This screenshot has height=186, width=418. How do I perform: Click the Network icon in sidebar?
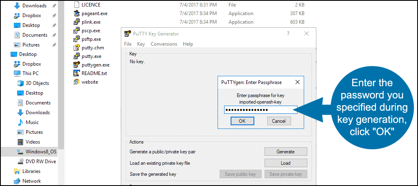pyautogui.click(x=17, y=181)
